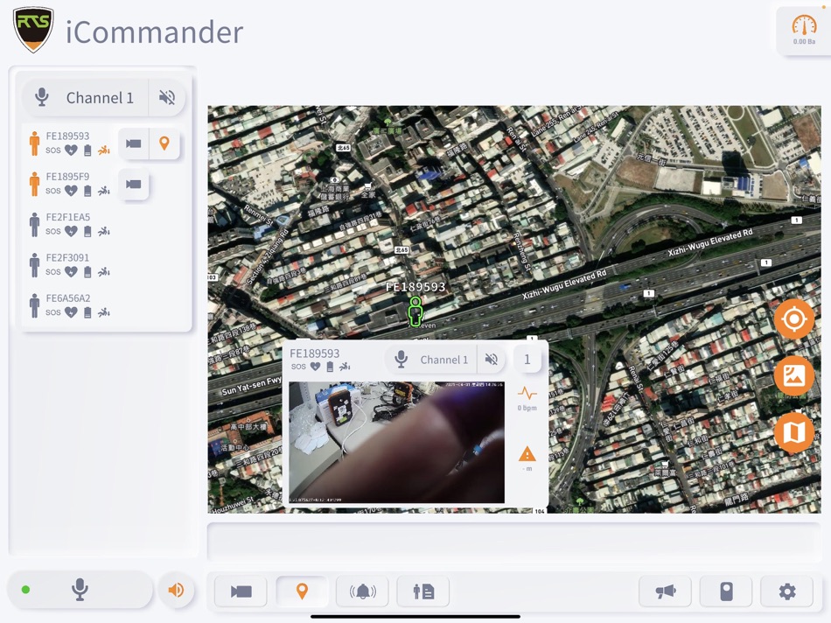
Task: Select the video camera icon in bottom toolbar
Action: coord(241,591)
